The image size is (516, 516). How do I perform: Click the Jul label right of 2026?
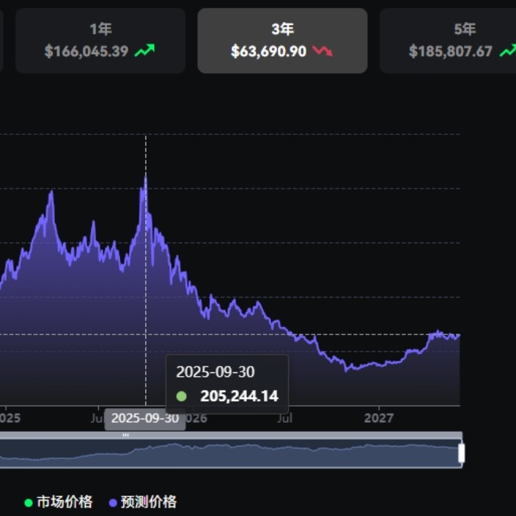(x=284, y=419)
